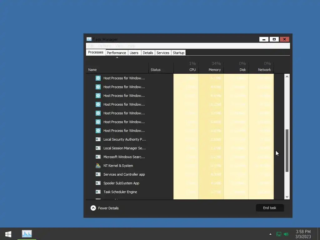Open the Options menu

(104, 46)
